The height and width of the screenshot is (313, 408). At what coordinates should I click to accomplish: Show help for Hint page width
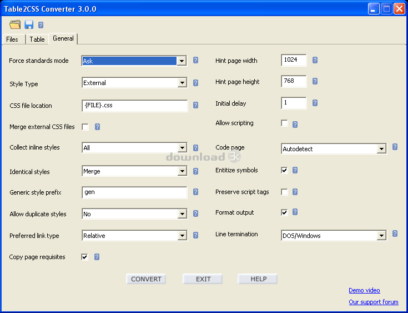pyautogui.click(x=315, y=60)
